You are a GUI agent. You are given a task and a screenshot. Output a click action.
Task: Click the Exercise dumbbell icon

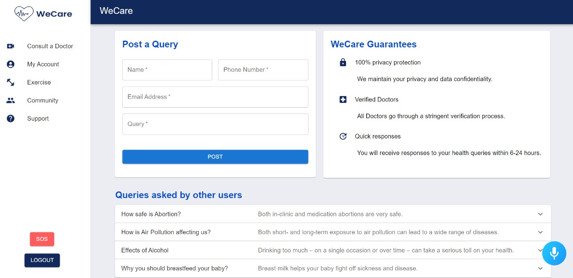pos(11,82)
